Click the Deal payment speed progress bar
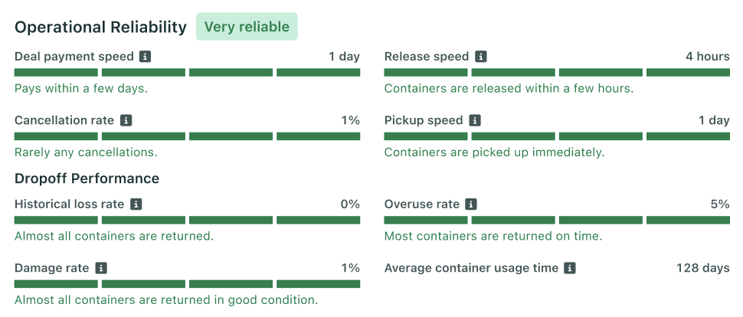The image size is (743, 317). 187,73
